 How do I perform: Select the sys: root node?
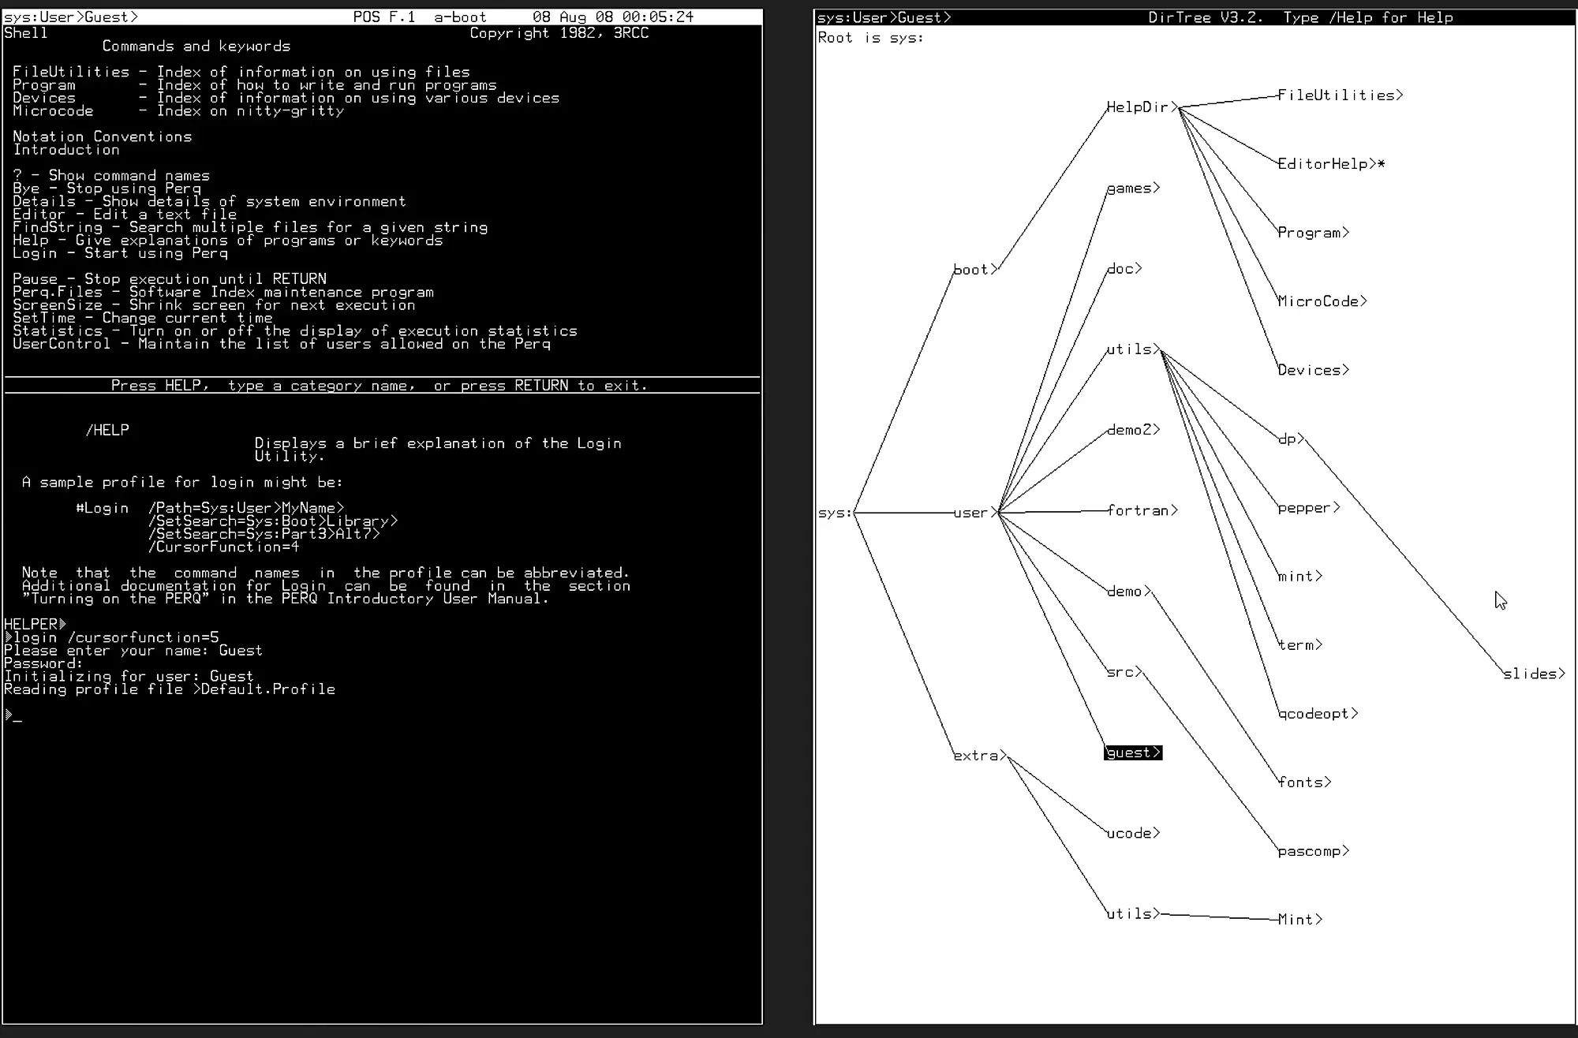click(835, 513)
